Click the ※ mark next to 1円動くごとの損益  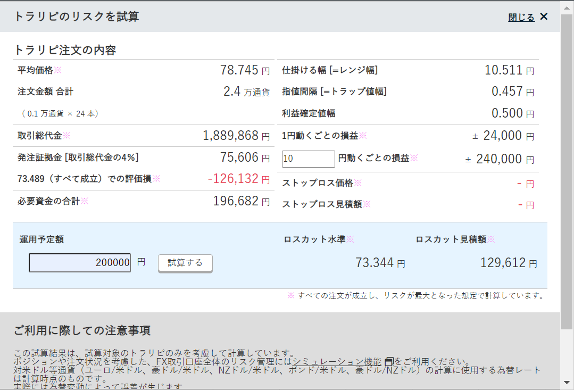(x=363, y=136)
